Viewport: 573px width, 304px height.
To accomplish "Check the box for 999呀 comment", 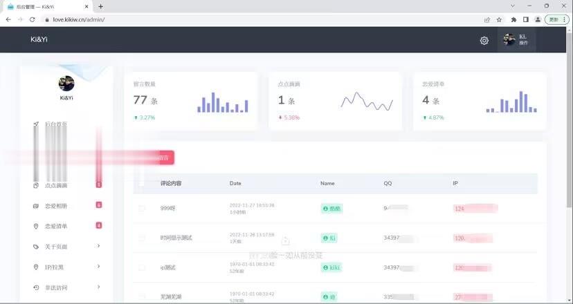I will point(142,208).
